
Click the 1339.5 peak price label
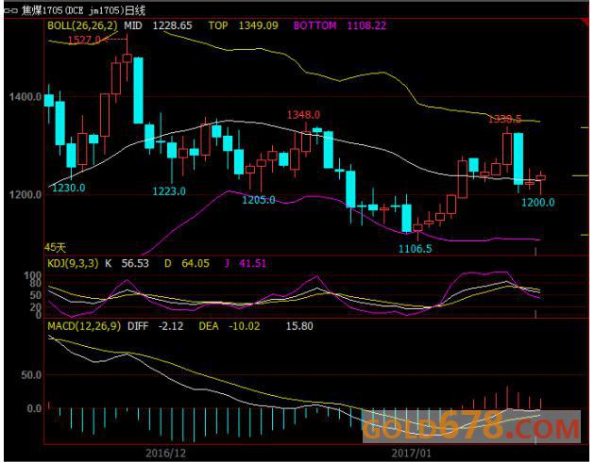pos(505,119)
